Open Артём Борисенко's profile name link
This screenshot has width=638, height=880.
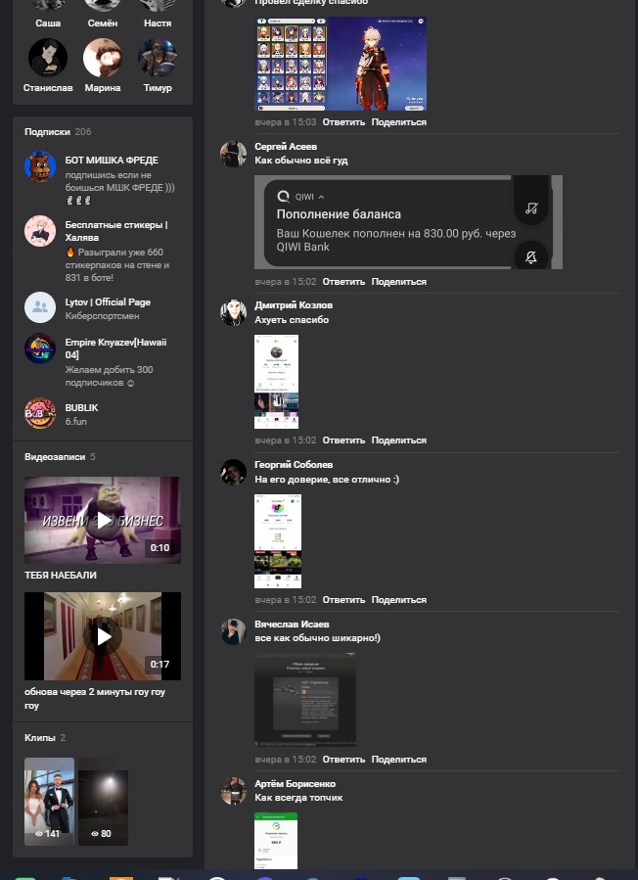(x=296, y=783)
